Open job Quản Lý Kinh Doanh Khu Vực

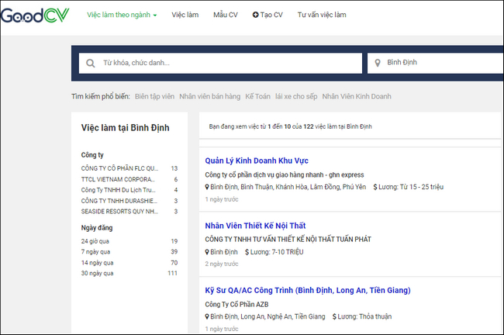point(257,161)
